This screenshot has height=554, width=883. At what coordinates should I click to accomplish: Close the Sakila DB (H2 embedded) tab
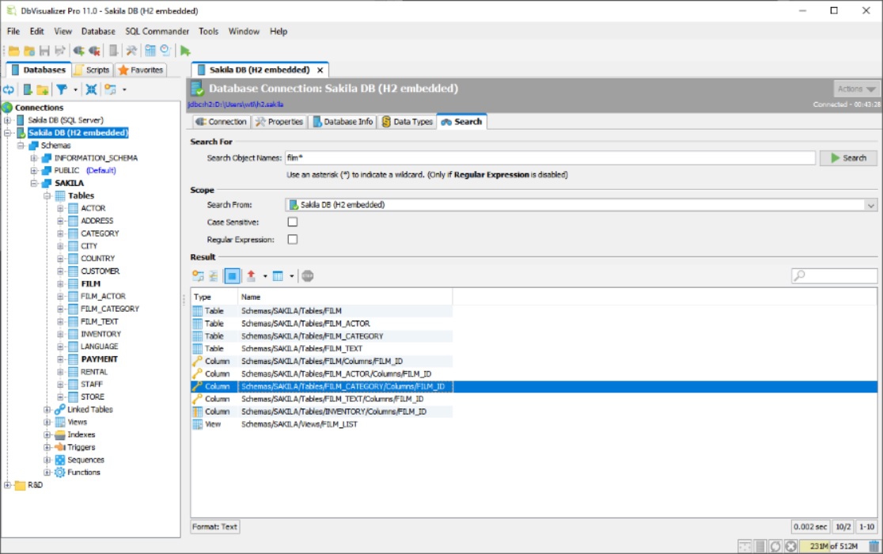(x=320, y=70)
